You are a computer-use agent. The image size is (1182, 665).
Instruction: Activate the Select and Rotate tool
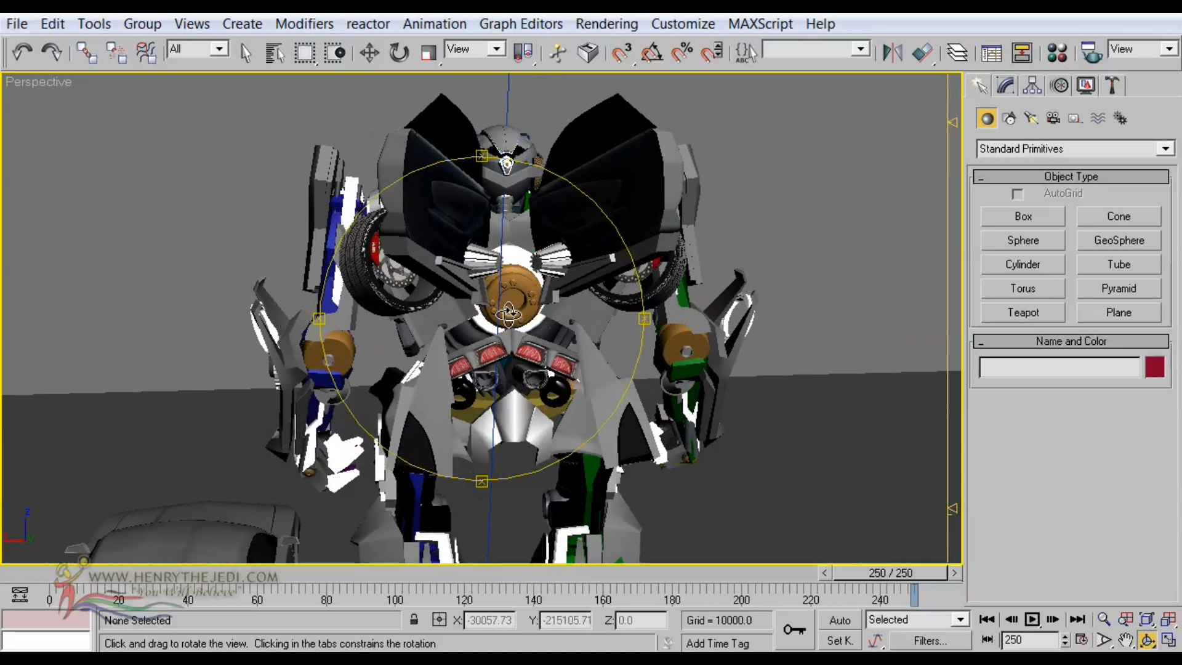[399, 53]
